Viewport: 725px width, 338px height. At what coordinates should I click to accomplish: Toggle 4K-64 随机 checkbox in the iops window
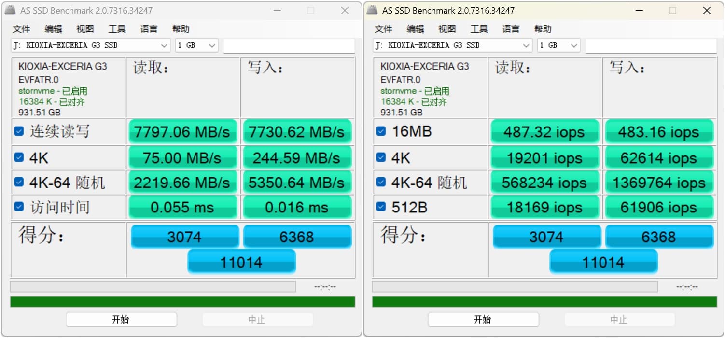381,182
